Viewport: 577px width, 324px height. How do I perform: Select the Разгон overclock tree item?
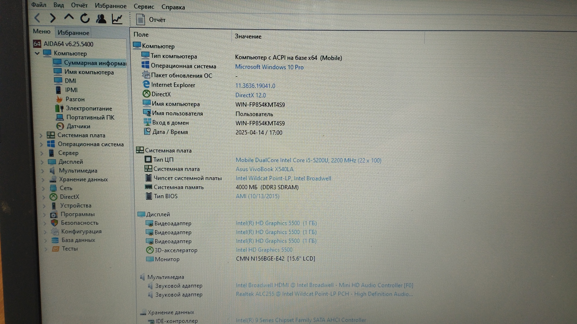coord(75,99)
